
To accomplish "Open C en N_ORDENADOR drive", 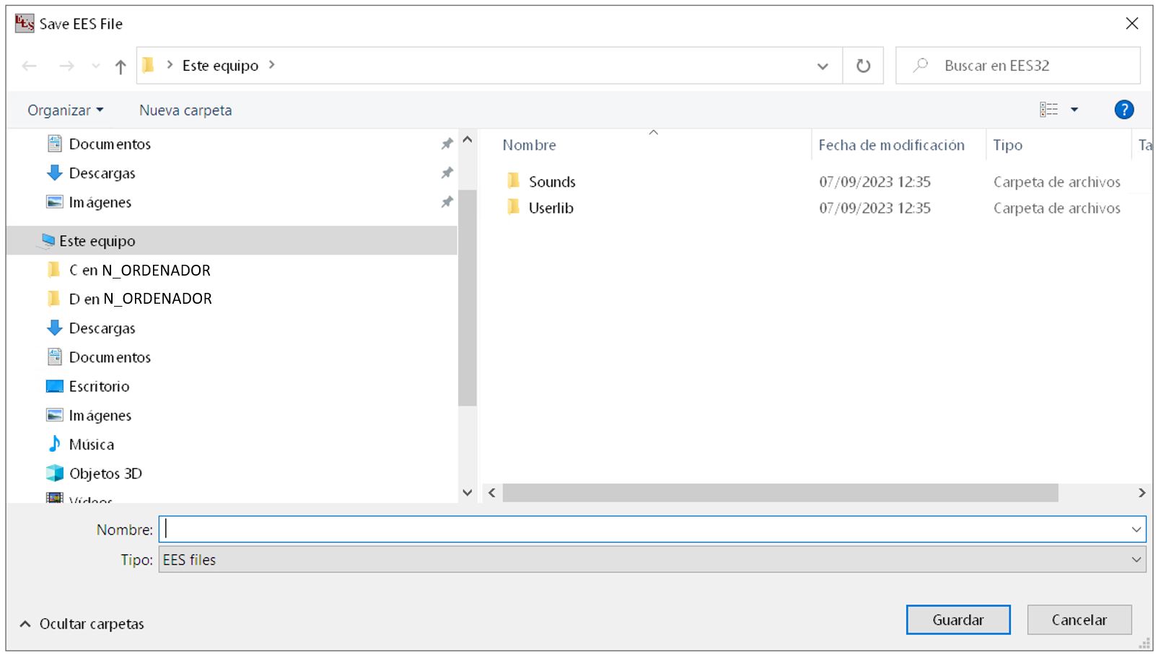I will click(x=139, y=271).
